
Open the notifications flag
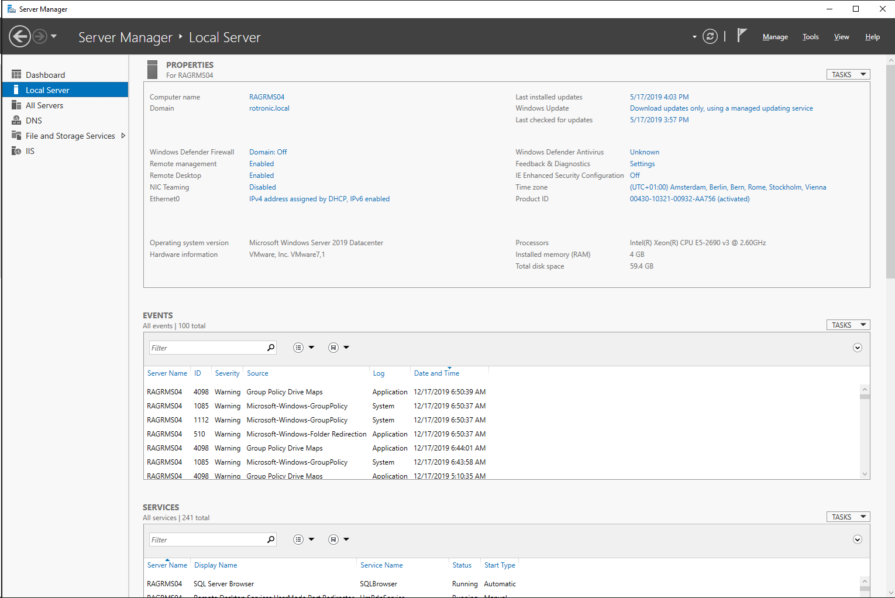pyautogui.click(x=742, y=36)
